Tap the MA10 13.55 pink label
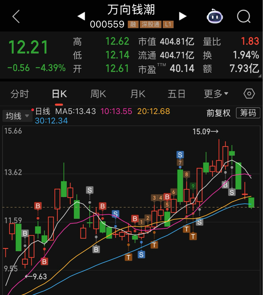The height and width of the screenshot is (295, 263). pyautogui.click(x=117, y=111)
